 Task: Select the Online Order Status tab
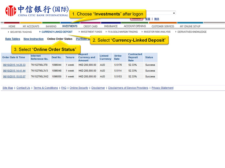click(60, 39)
